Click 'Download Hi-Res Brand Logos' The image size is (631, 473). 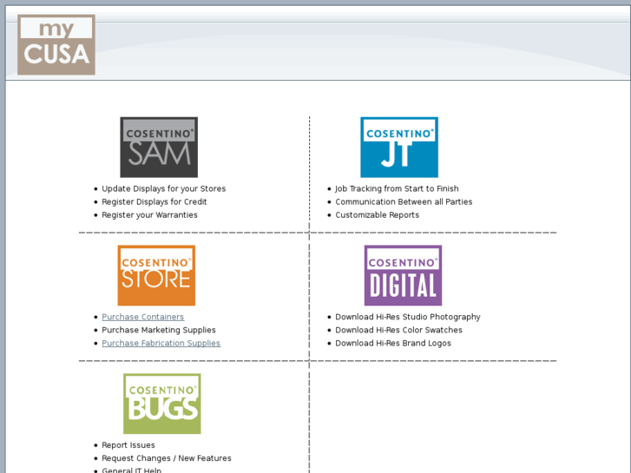point(393,343)
